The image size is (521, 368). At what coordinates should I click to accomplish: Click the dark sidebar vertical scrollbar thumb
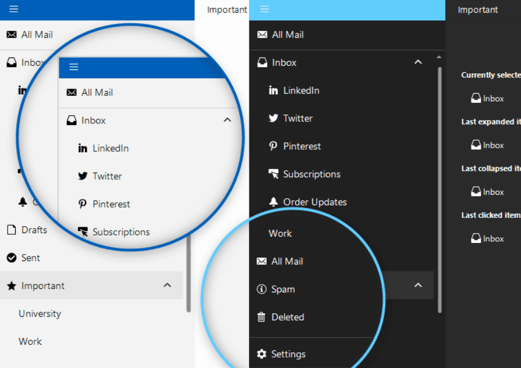click(440, 190)
